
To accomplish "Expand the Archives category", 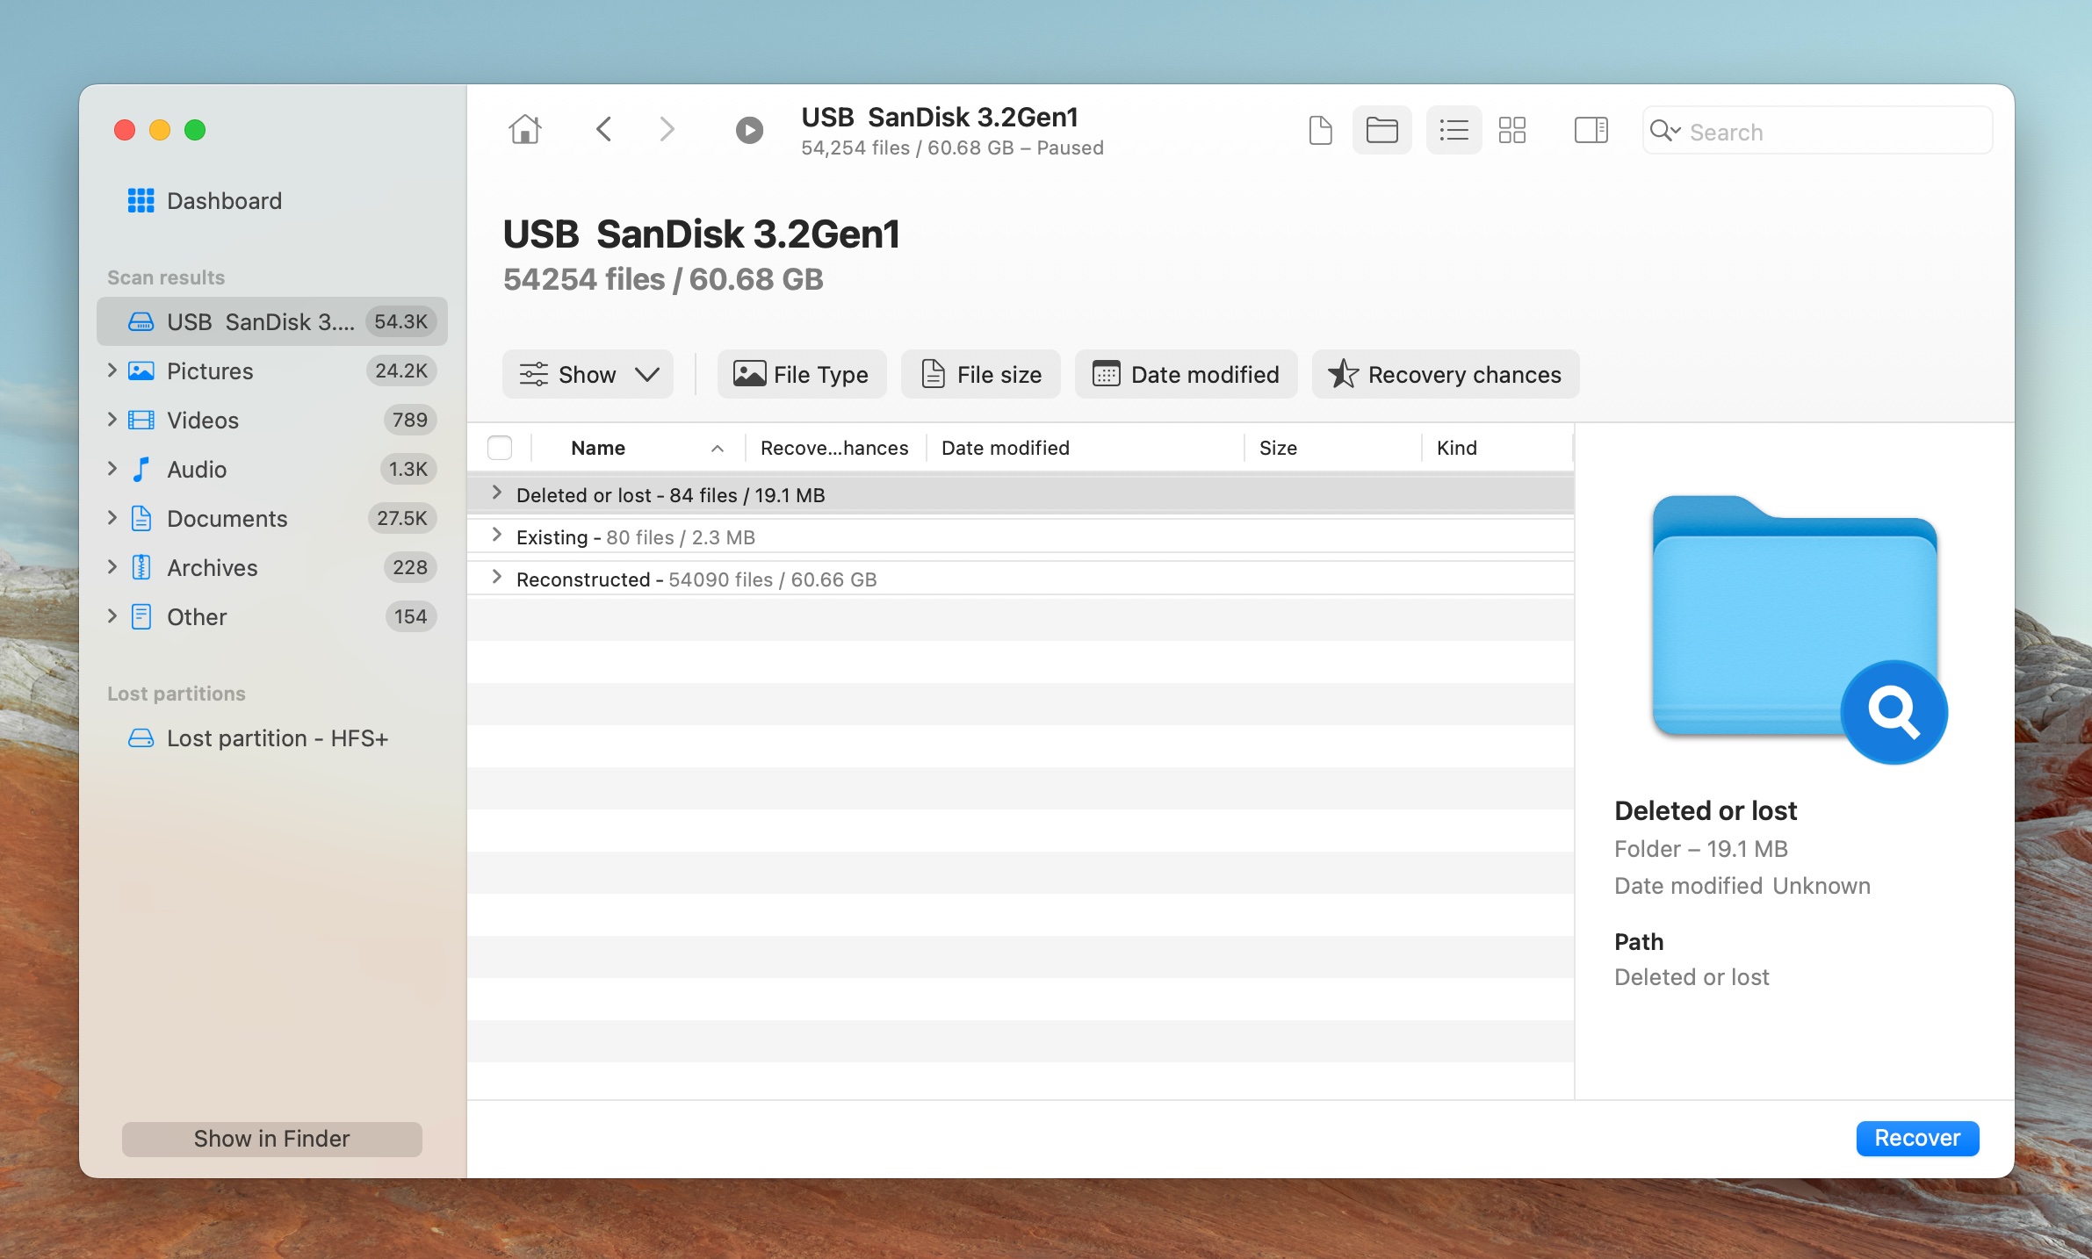I will (x=112, y=567).
